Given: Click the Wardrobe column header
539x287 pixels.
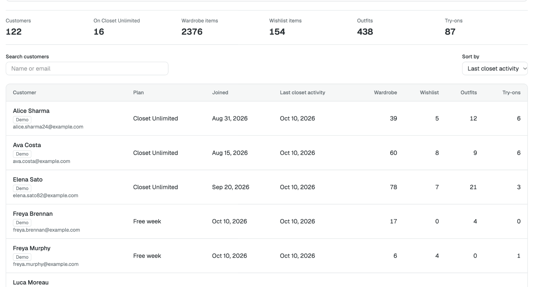Looking at the screenshot, I should [x=385, y=92].
